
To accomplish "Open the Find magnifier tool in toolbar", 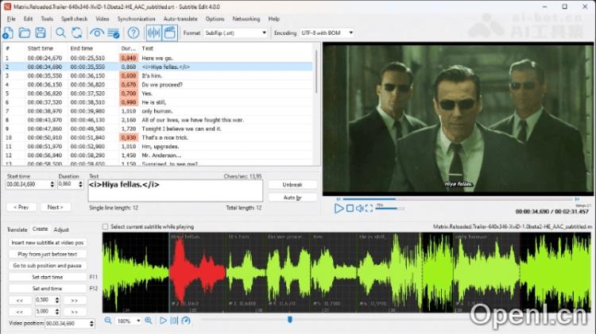I will (60, 33).
